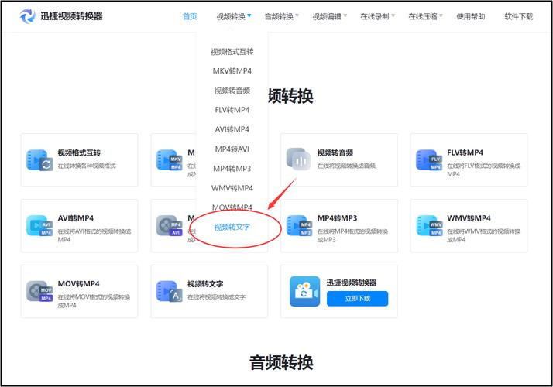553x387 pixels.
Task: Open the FLV转MP4 card title link
Action: point(465,152)
